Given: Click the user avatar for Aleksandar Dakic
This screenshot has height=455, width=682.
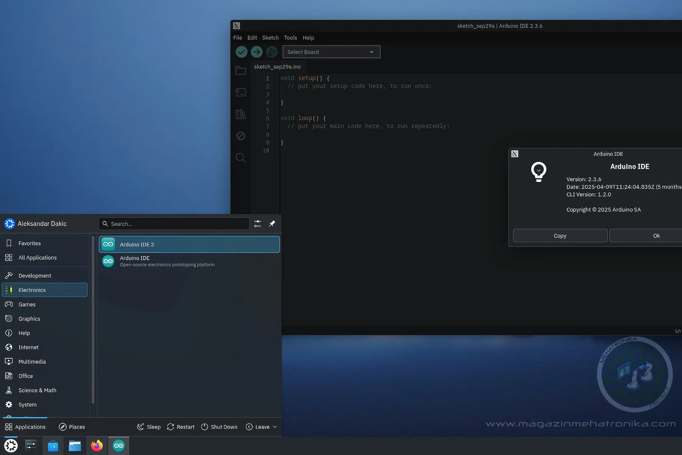Looking at the screenshot, I should (x=9, y=224).
